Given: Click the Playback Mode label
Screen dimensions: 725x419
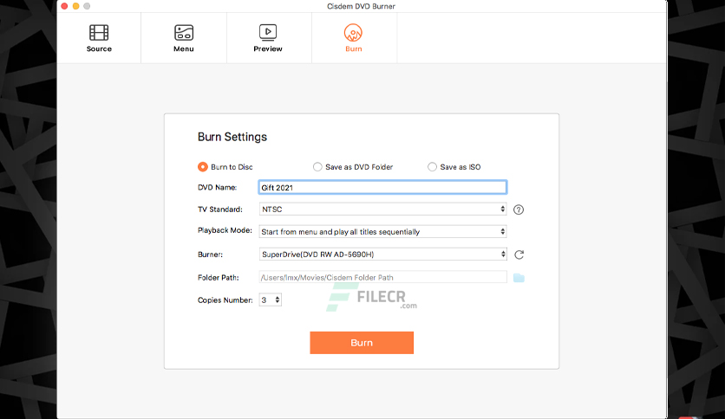Looking at the screenshot, I should pos(225,230).
